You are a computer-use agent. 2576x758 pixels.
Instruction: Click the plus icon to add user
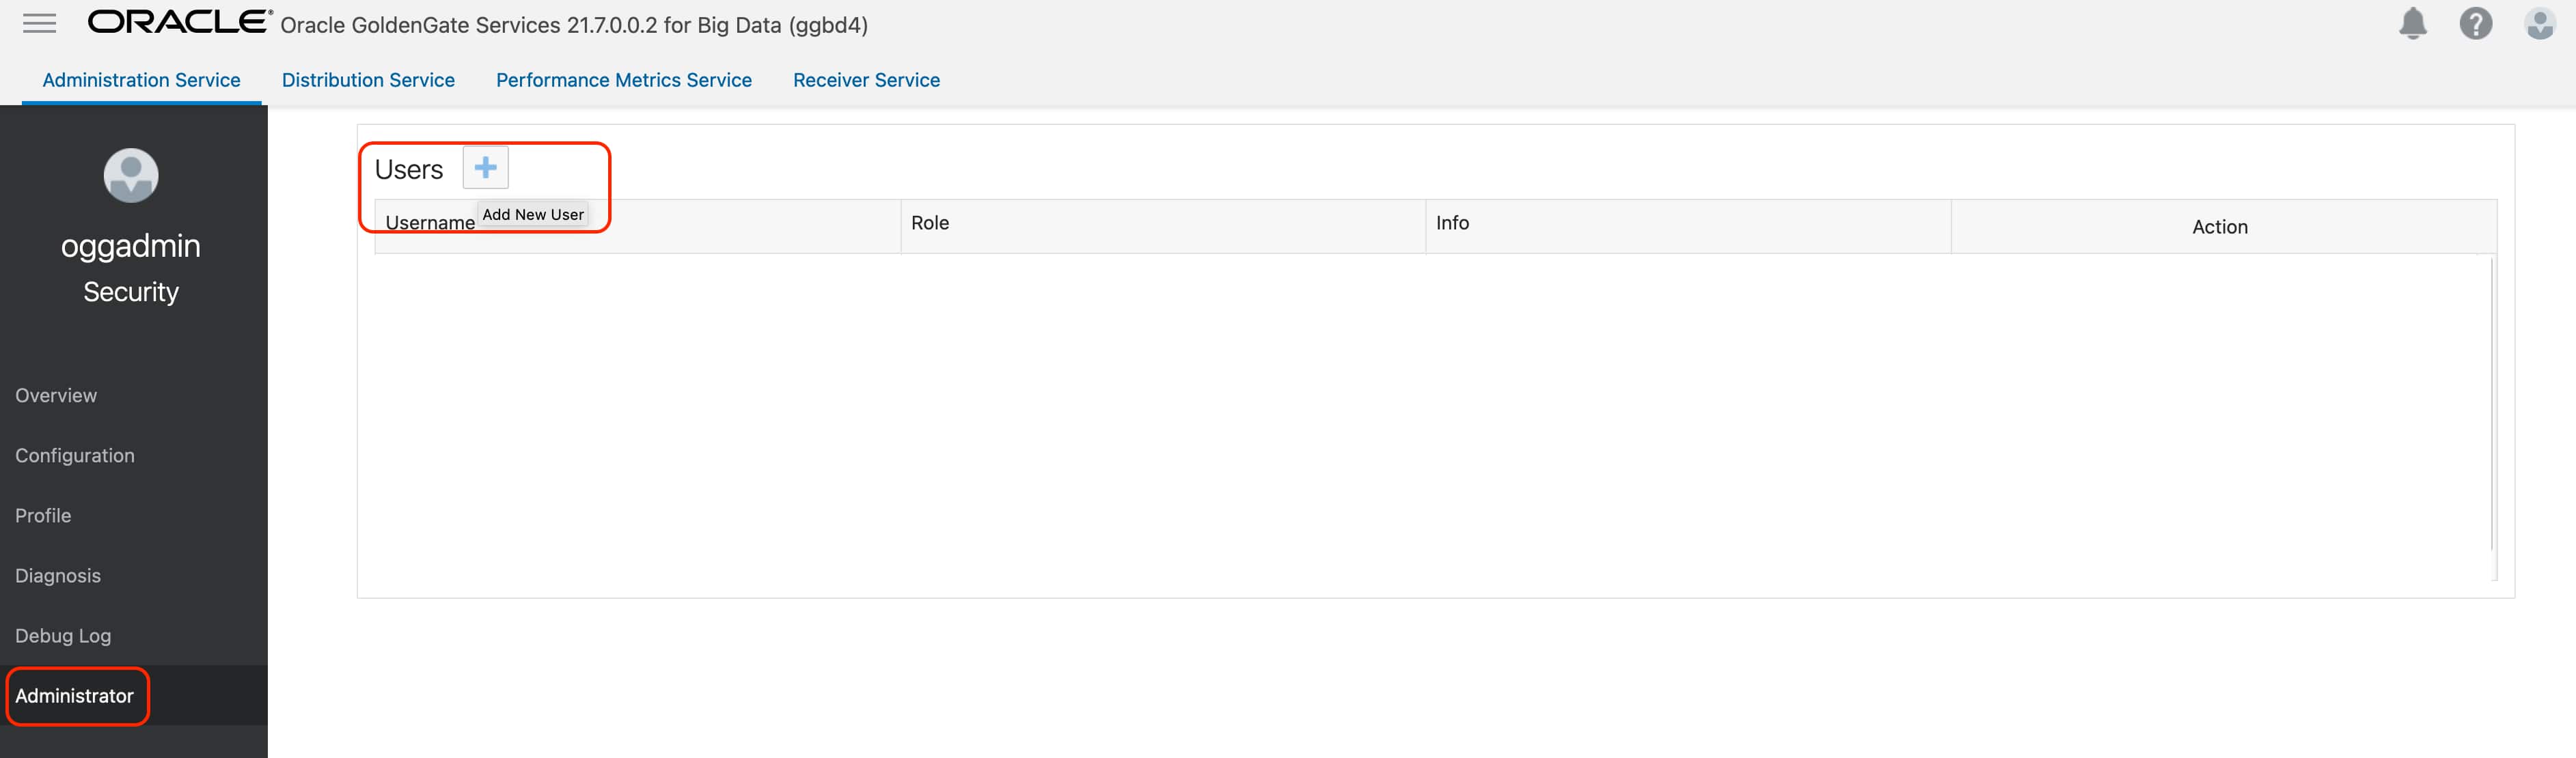(485, 167)
